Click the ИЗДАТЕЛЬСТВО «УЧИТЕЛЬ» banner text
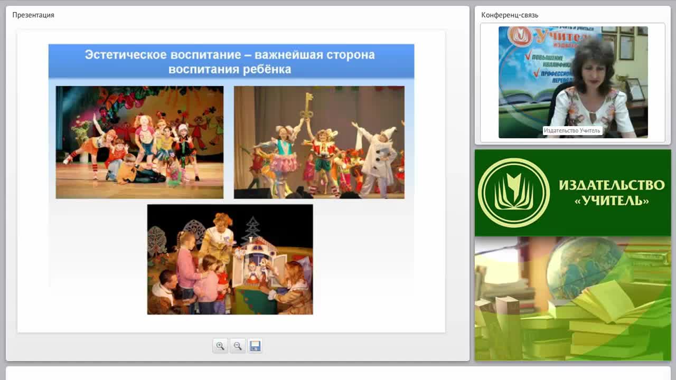The height and width of the screenshot is (380, 676). [x=612, y=193]
